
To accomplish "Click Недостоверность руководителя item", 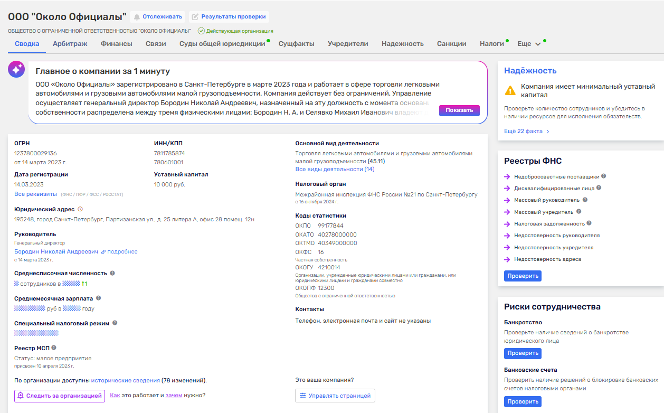I will (557, 236).
